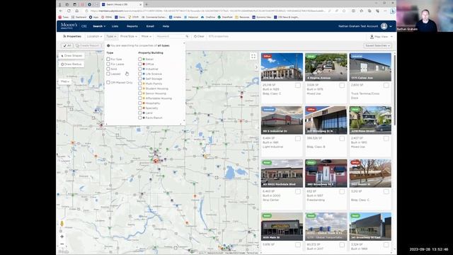
Task: Open the SharePoint bookmark
Action: pos(225,17)
